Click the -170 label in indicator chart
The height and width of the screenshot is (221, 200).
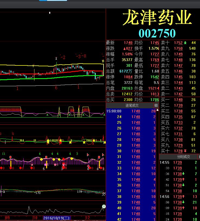tap(37, 193)
